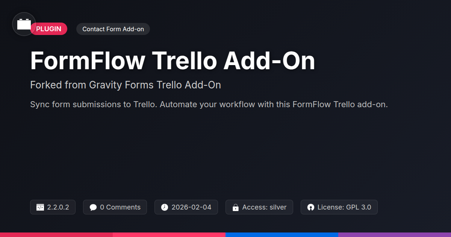Click the pink segment of bottom bar
The width and height of the screenshot is (451, 237).
(169, 234)
